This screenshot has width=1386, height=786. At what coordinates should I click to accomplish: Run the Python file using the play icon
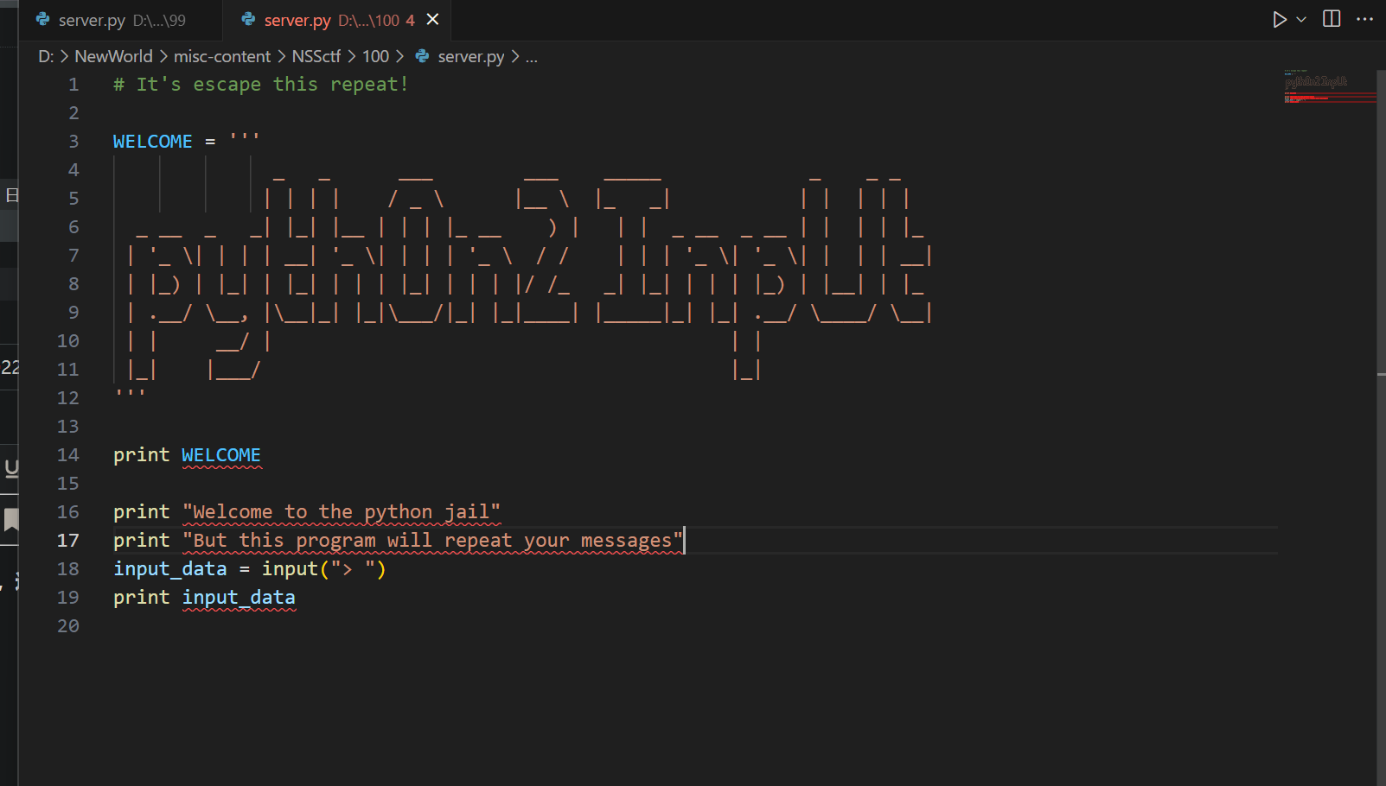pyautogui.click(x=1281, y=19)
